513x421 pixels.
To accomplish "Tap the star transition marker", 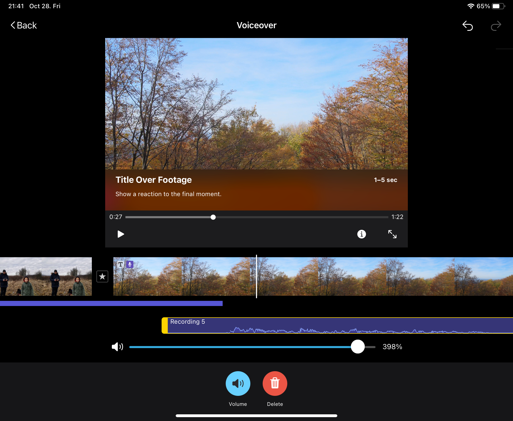I will click(x=102, y=276).
